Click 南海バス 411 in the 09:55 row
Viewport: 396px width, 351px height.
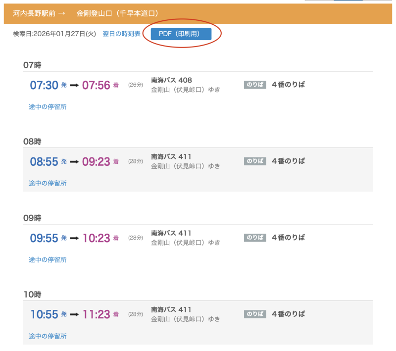171,233
